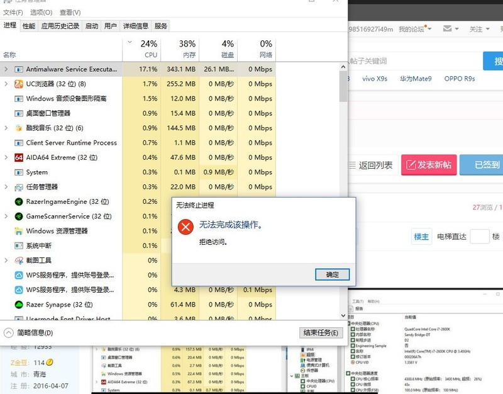Image resolution: width=503 pixels, height=394 pixels.
Task: Switch to the 用户 tab
Action: coord(111,26)
